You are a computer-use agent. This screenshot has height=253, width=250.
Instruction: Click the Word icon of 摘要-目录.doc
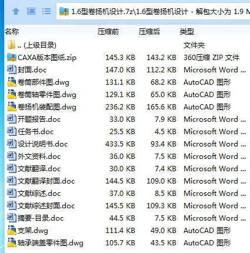coord(12,218)
